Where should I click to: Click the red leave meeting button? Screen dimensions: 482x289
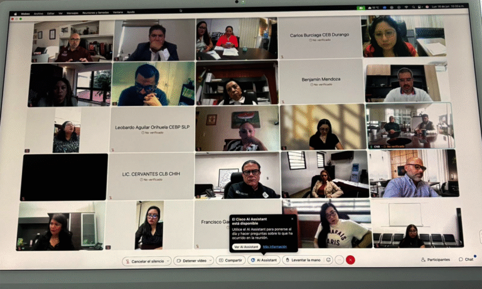350,260
